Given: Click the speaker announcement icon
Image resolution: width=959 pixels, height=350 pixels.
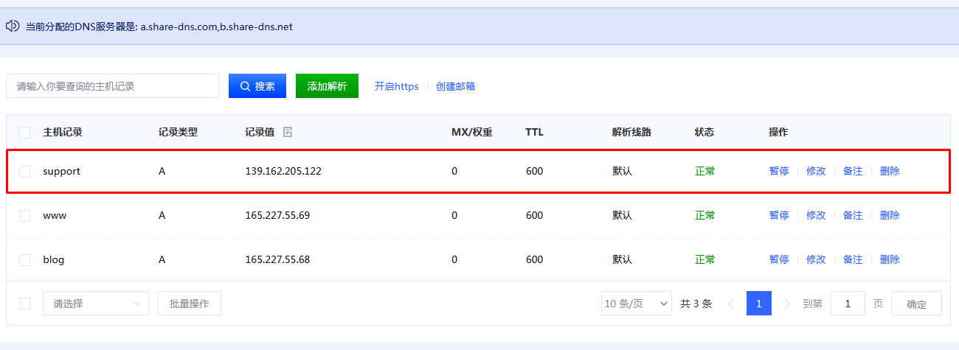Looking at the screenshot, I should click(x=13, y=27).
